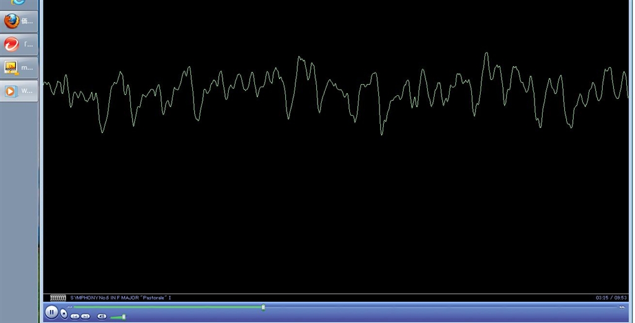Switch to the Windows Media Player taskbar button

click(x=19, y=91)
